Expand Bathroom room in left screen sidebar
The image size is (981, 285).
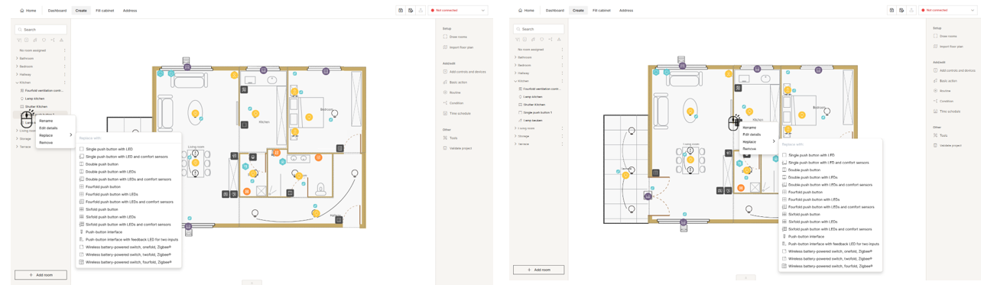pyautogui.click(x=17, y=58)
